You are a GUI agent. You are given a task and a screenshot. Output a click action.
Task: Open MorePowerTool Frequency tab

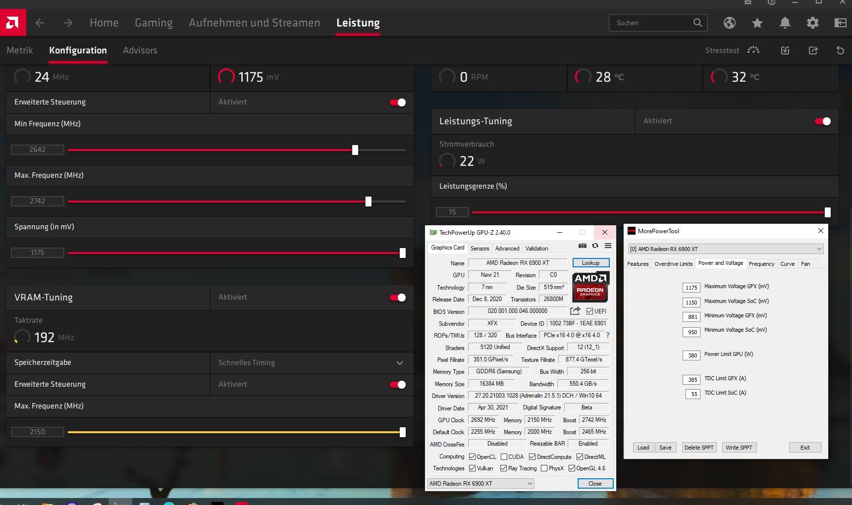(x=761, y=264)
